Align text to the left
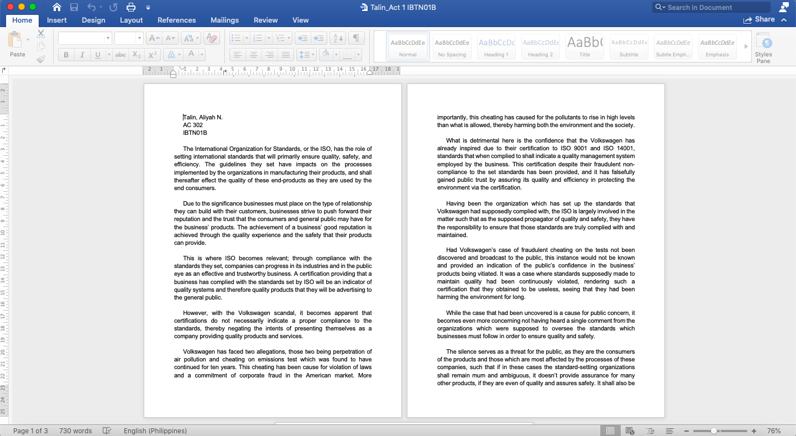The image size is (796, 436). [238, 55]
